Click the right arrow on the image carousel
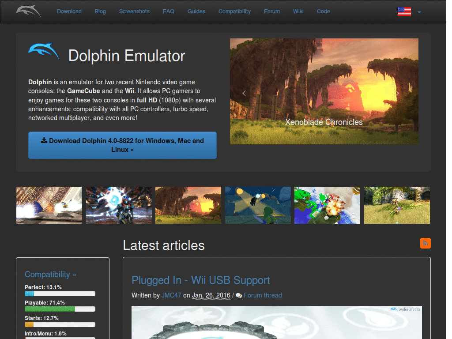Image resolution: width=452 pixels, height=339 pixels. tap(397, 93)
